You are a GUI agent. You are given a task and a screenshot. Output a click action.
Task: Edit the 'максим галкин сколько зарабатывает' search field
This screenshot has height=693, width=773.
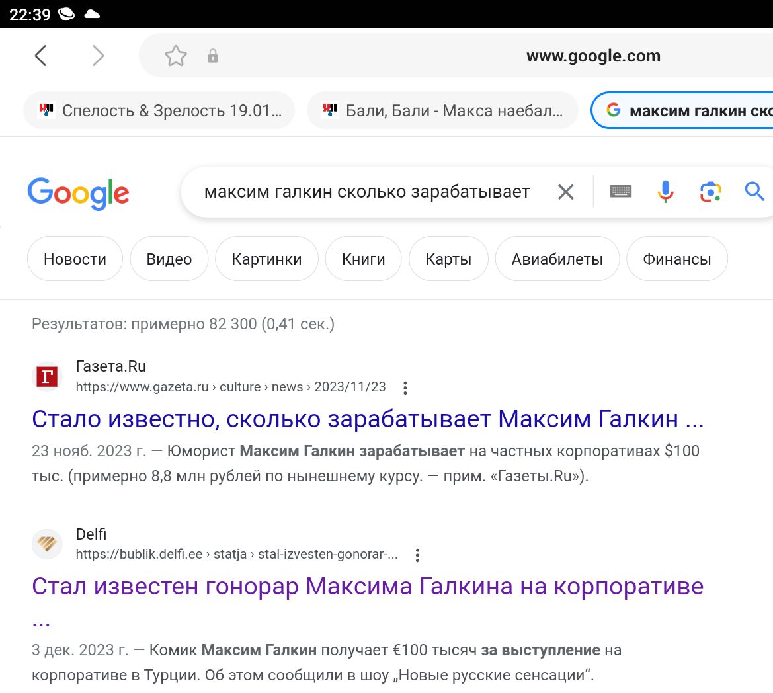(367, 192)
